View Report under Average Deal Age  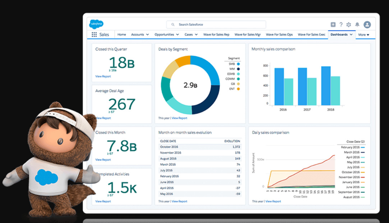click(x=103, y=118)
